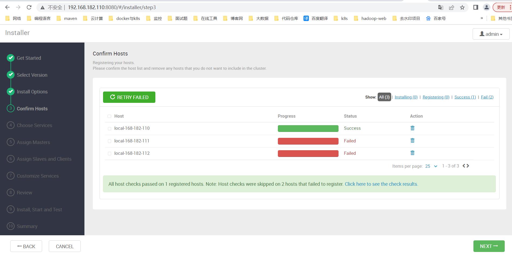Filter hosts by Registering (0)
Viewport: 512px width, 256px height.
coord(436,97)
